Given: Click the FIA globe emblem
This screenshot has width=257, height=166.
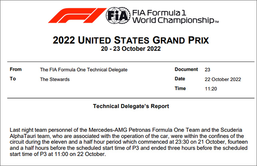Looking at the screenshot, I should point(118,15).
